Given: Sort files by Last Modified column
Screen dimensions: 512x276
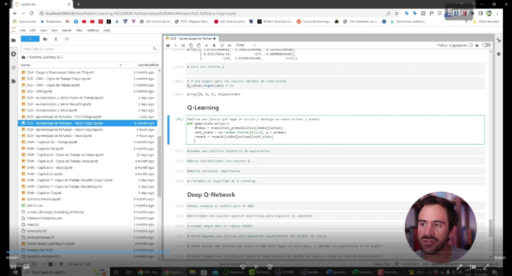Looking at the screenshot, I should pos(147,65).
